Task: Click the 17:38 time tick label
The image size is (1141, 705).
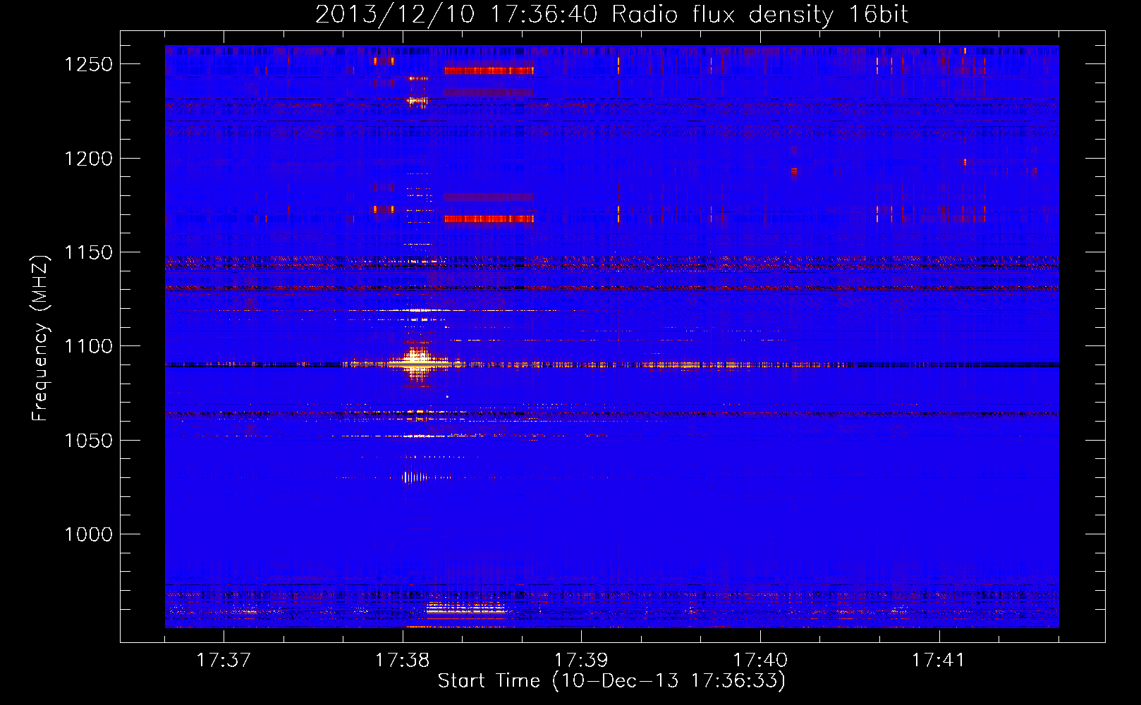Action: [403, 661]
